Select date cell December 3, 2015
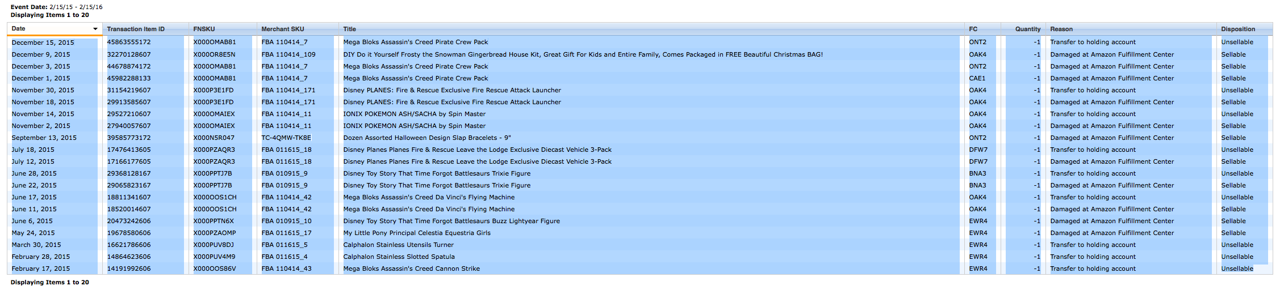Screen dimensions: 1284x290 [41, 66]
